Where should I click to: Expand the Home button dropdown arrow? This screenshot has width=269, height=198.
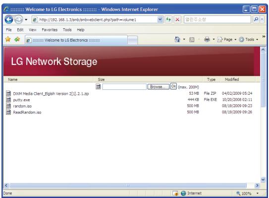point(184,40)
